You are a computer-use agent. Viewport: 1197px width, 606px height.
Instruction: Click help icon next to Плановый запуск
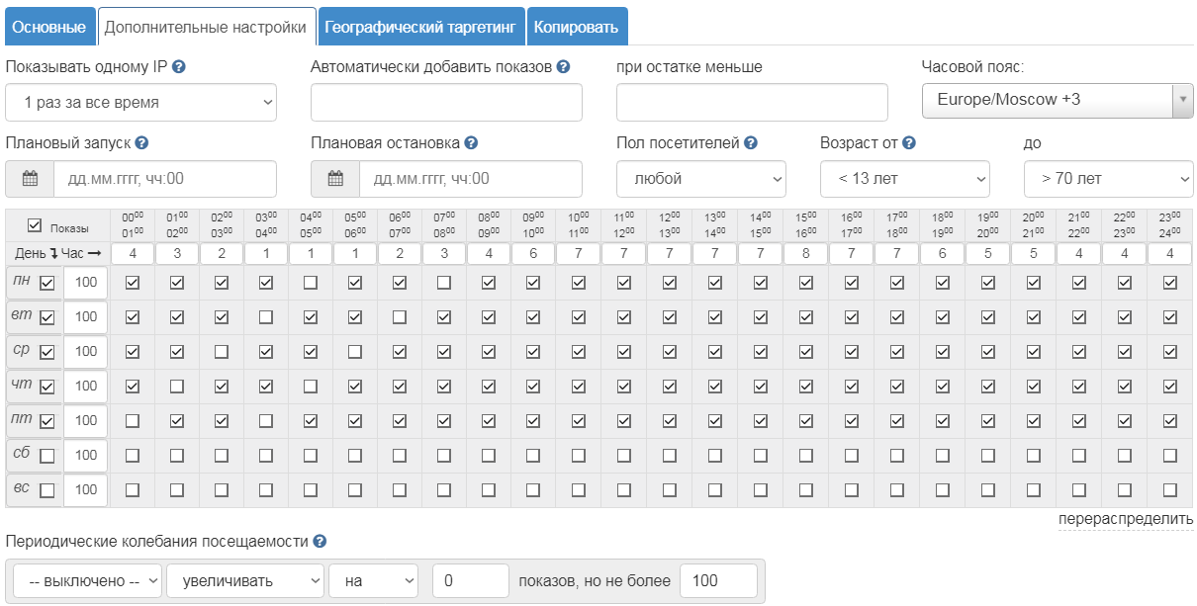click(141, 143)
